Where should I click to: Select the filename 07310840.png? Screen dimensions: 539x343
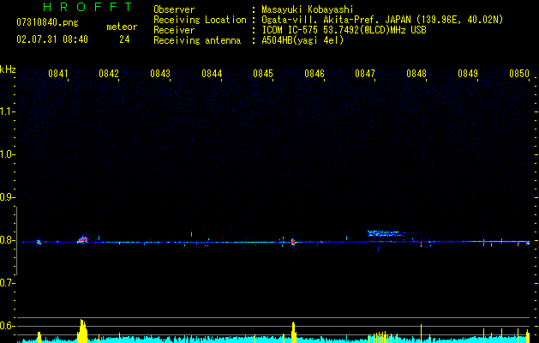pos(47,22)
